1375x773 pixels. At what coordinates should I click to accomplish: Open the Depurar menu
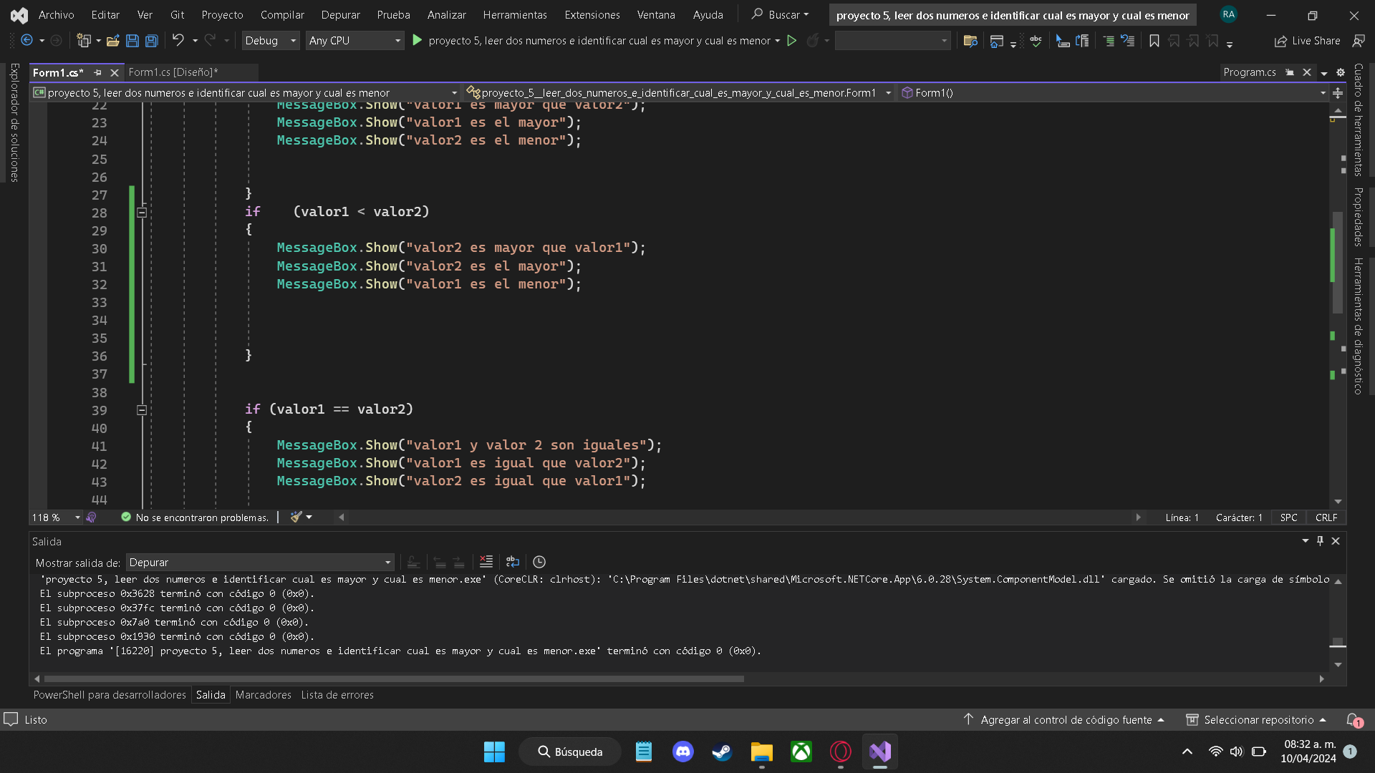[x=340, y=14]
